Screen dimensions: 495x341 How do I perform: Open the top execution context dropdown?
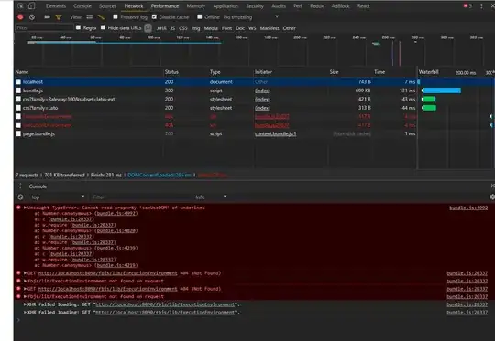pyautogui.click(x=58, y=197)
